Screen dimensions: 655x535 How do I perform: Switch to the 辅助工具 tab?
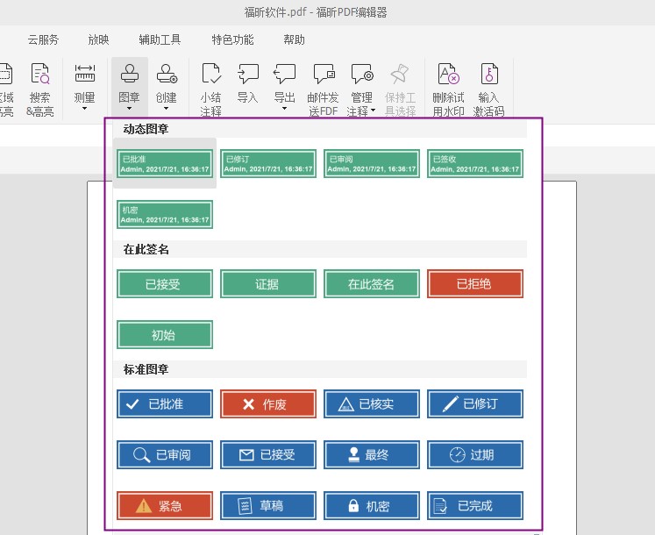click(160, 39)
